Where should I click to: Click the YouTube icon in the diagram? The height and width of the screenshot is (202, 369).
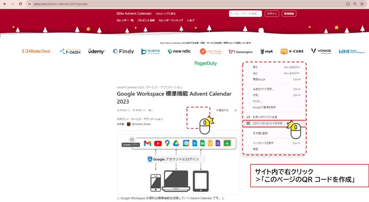click(x=158, y=143)
